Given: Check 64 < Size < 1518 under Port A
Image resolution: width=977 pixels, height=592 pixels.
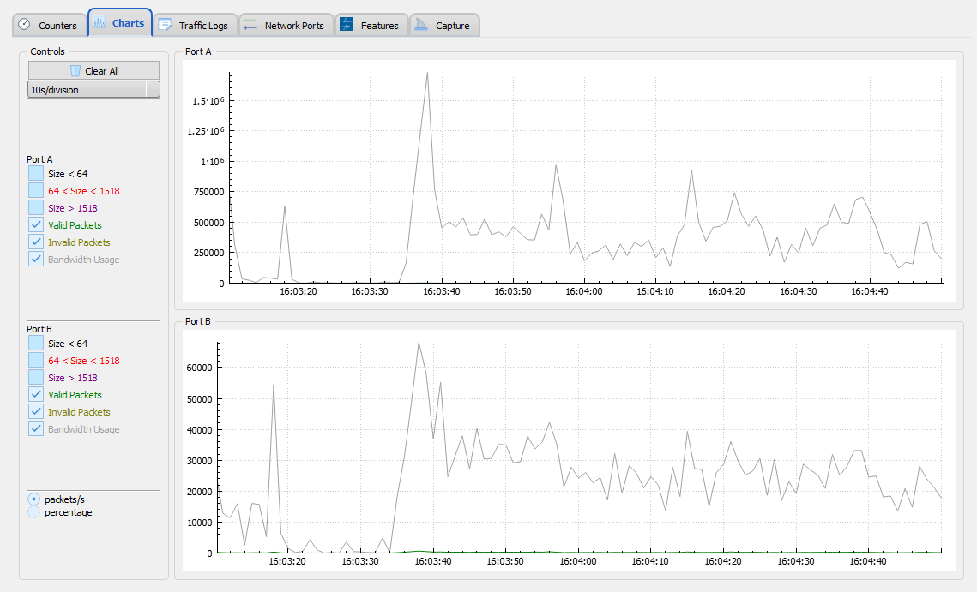Looking at the screenshot, I should (35, 191).
